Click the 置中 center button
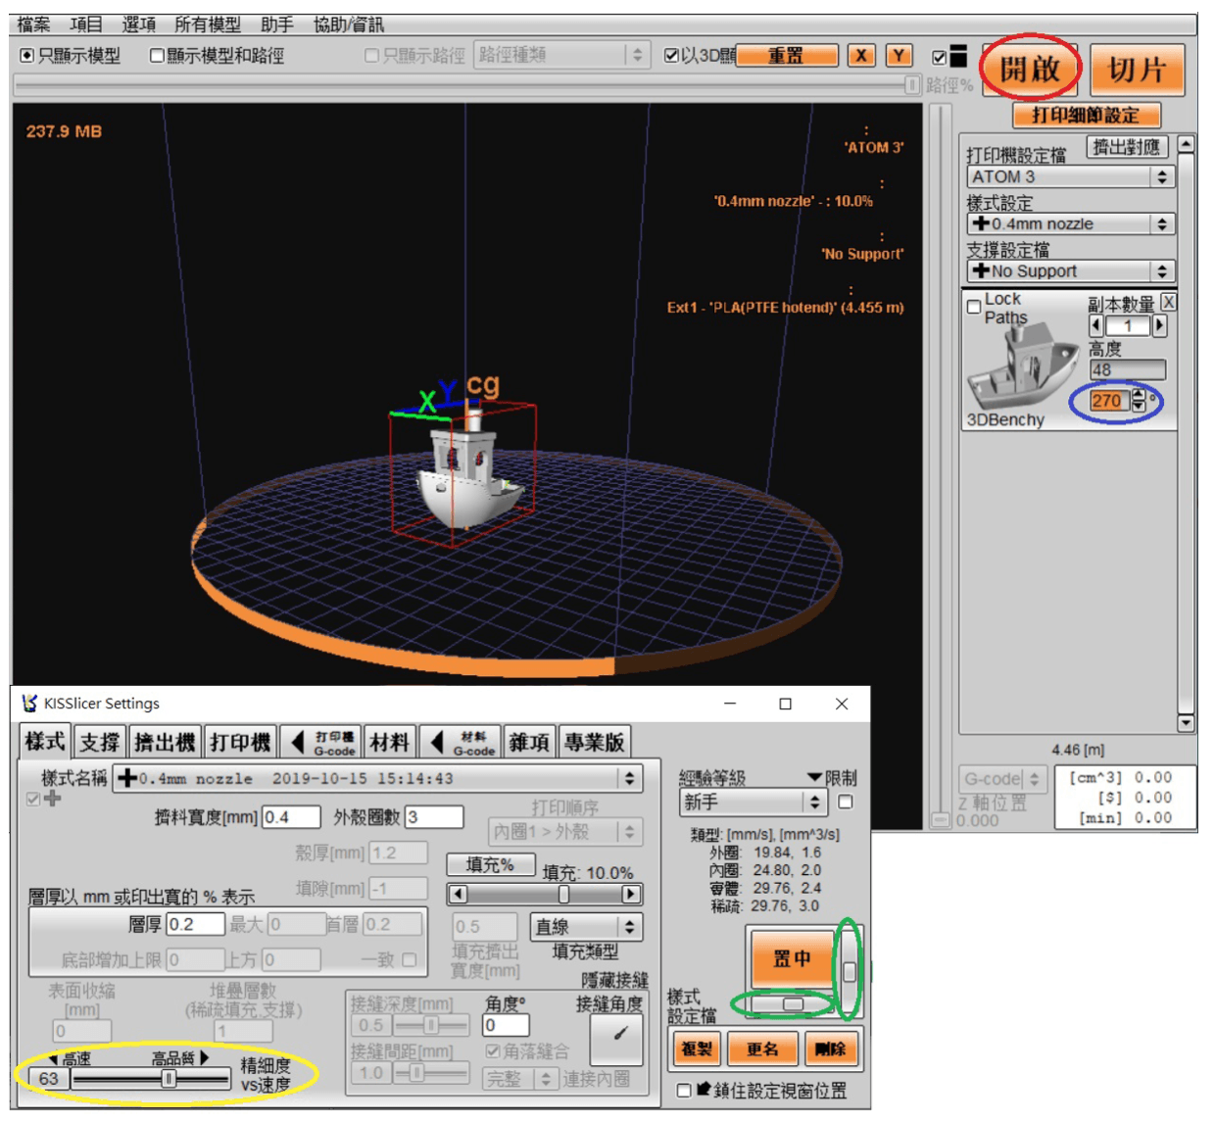The width and height of the screenshot is (1215, 1121). [x=792, y=958]
